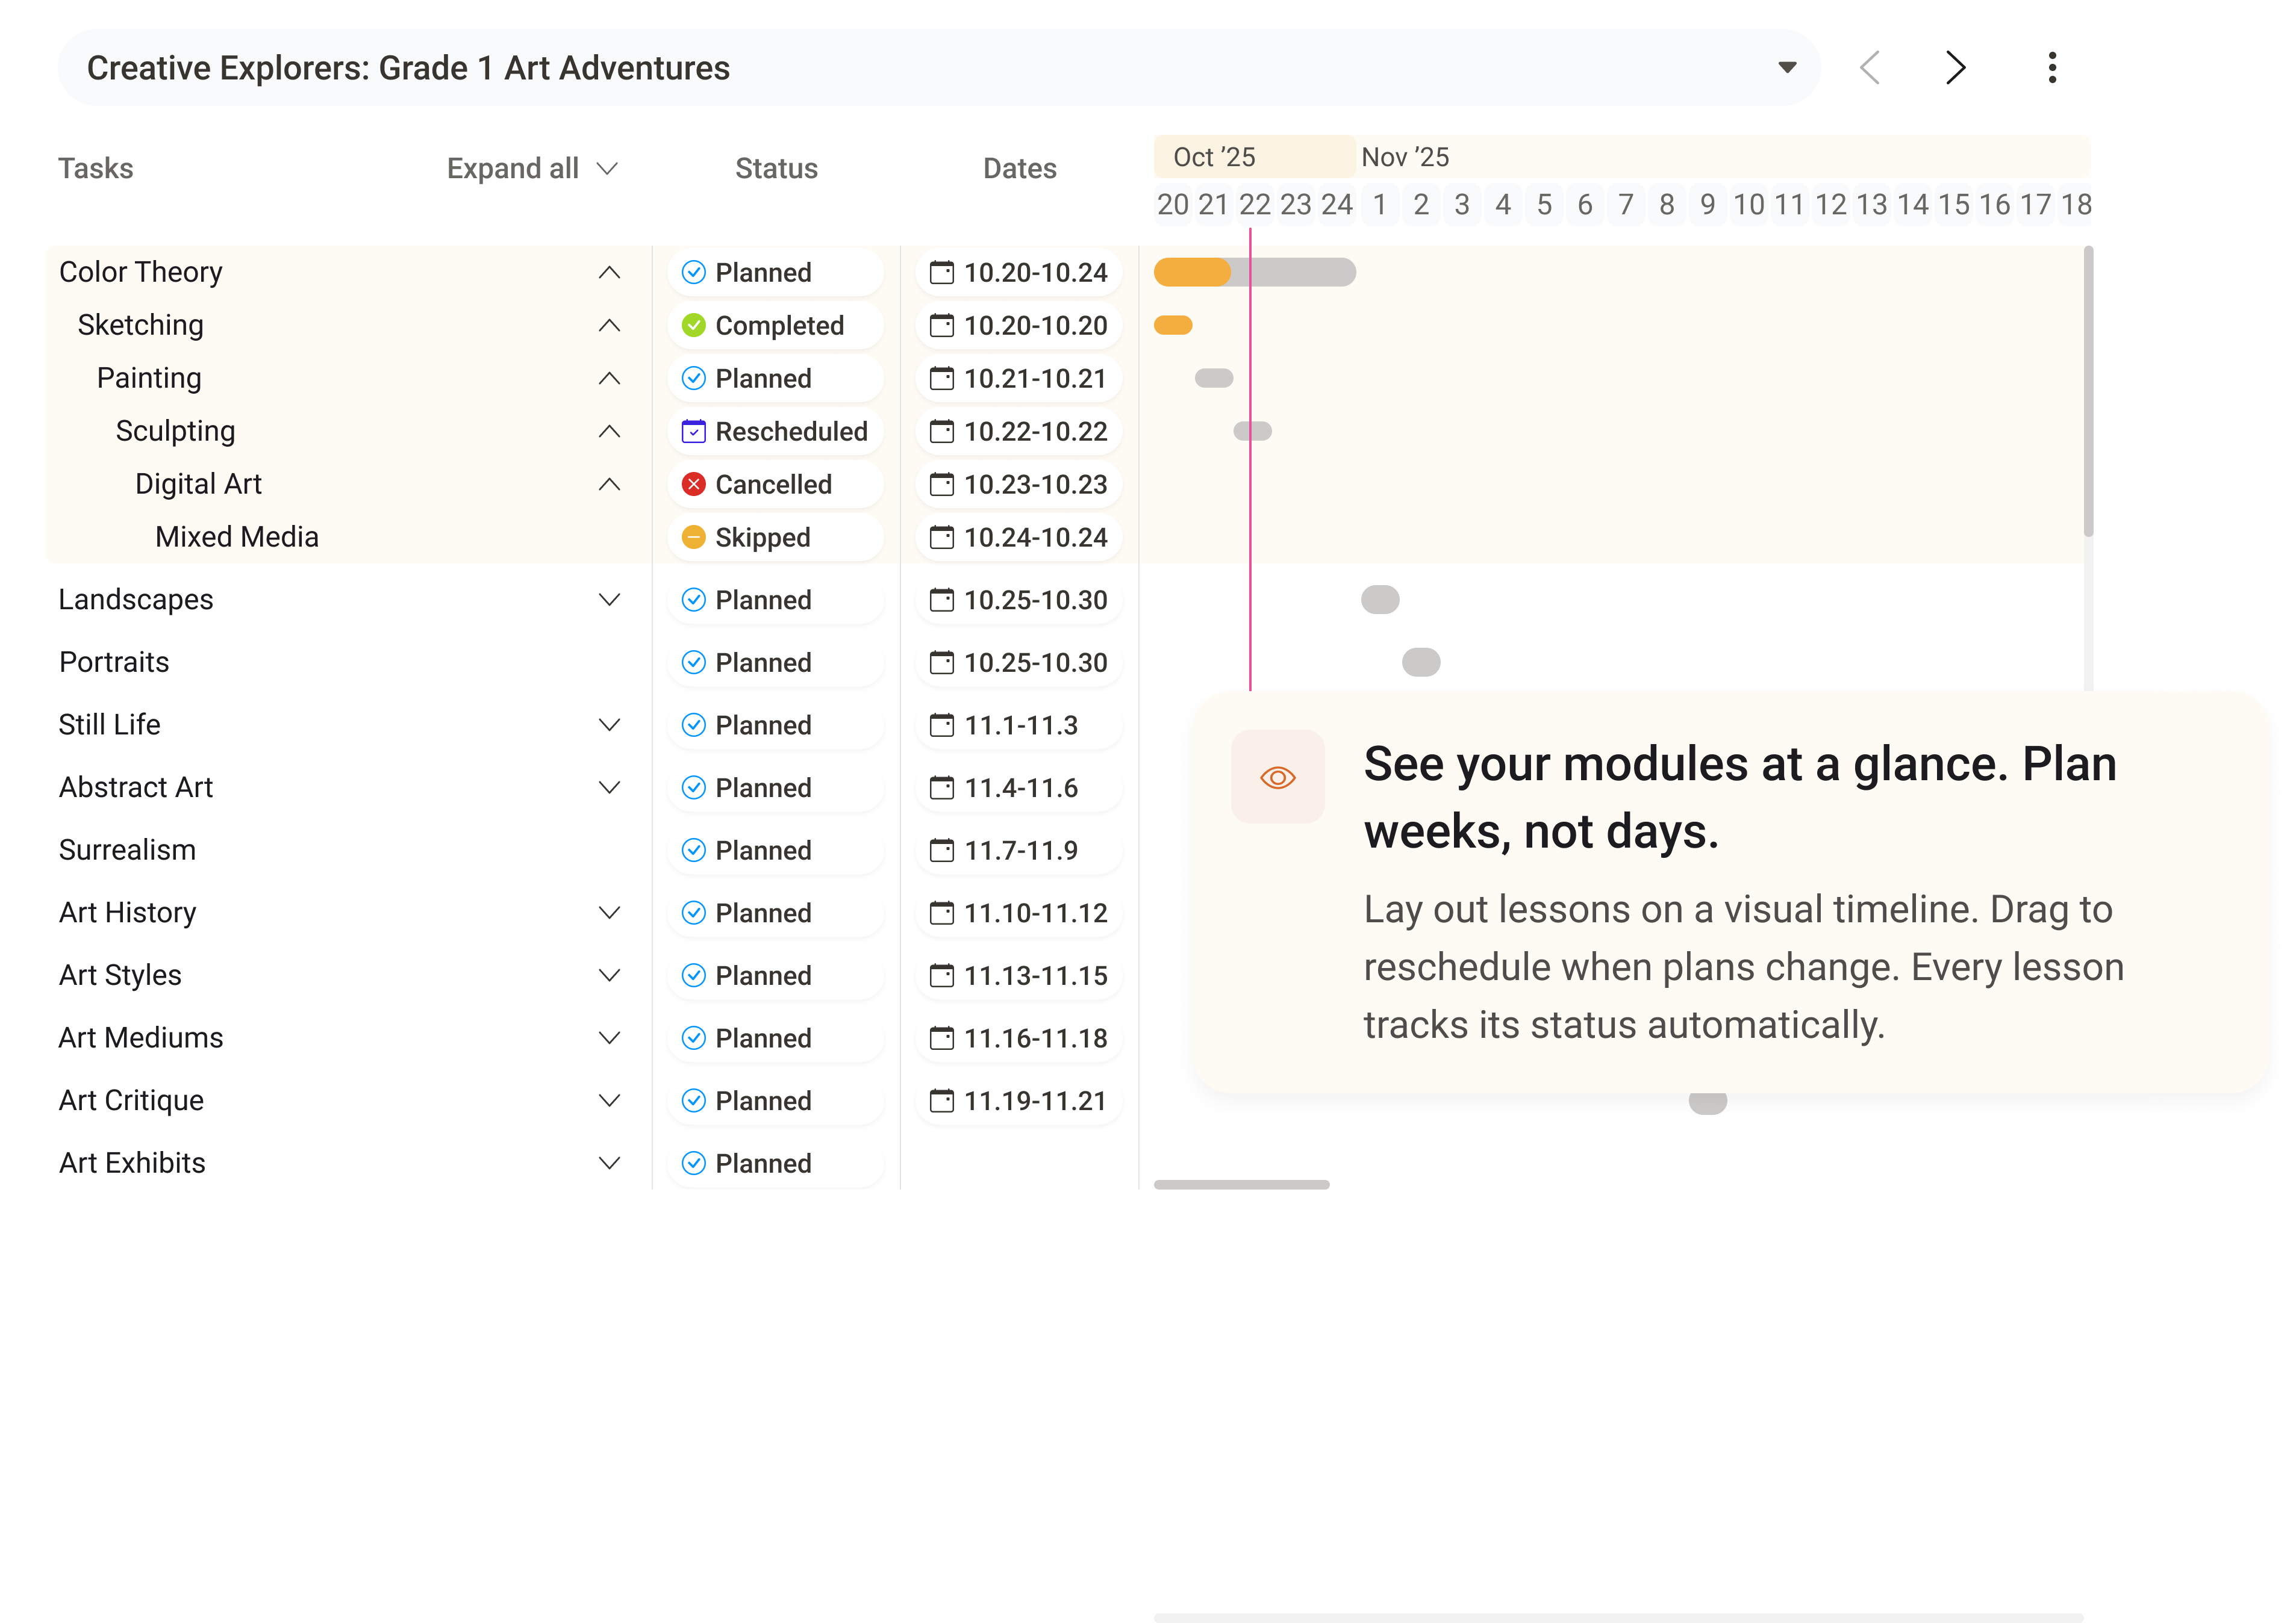Select Portraits gray timeline bar
Image resolution: width=2296 pixels, height=1623 pixels.
click(x=1420, y=663)
